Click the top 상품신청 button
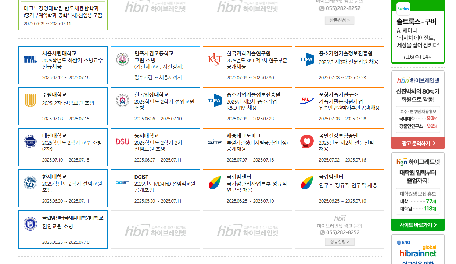 click(340, 20)
